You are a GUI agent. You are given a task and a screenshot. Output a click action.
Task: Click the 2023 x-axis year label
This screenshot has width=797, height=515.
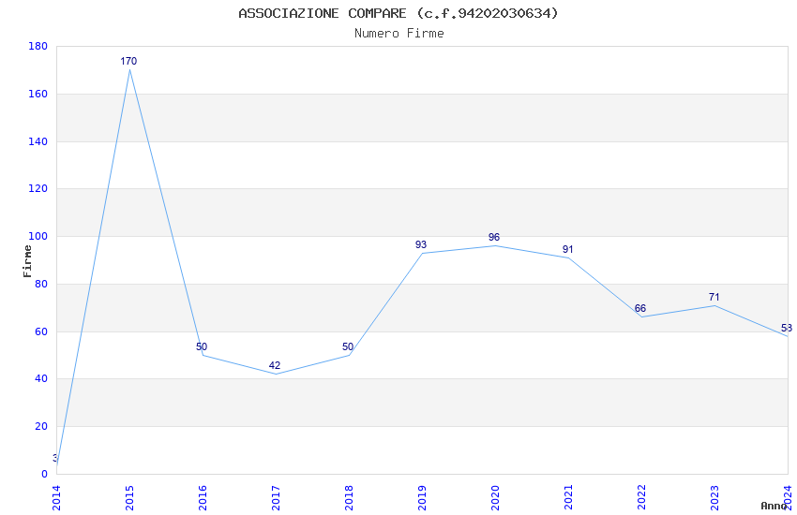pos(715,498)
